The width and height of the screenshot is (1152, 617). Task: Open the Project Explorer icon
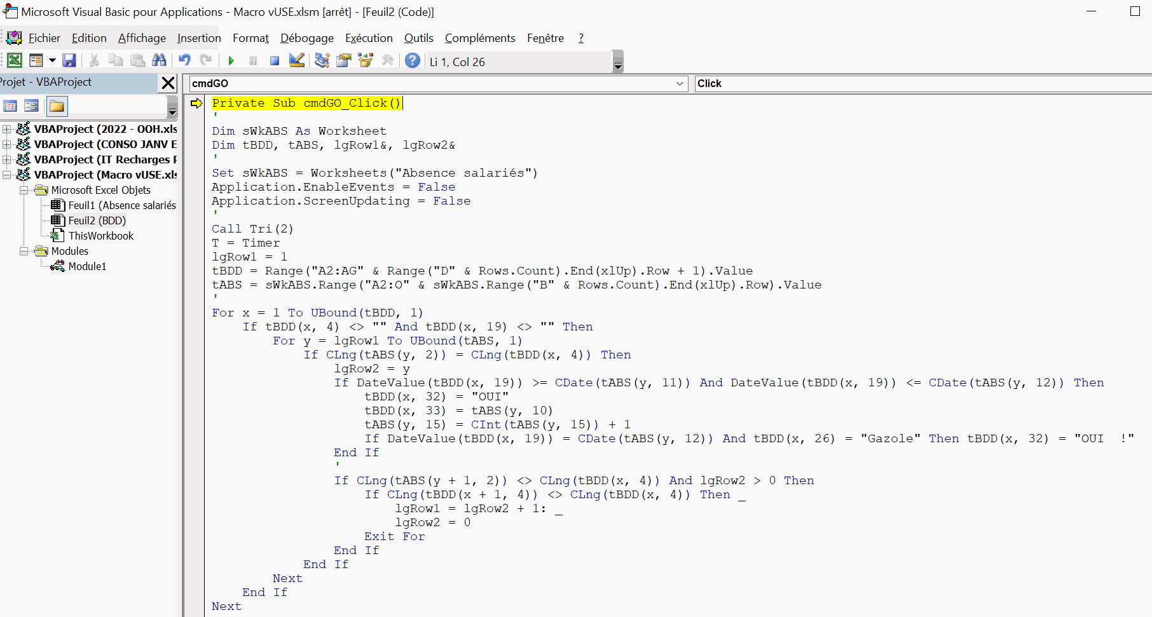pos(322,60)
